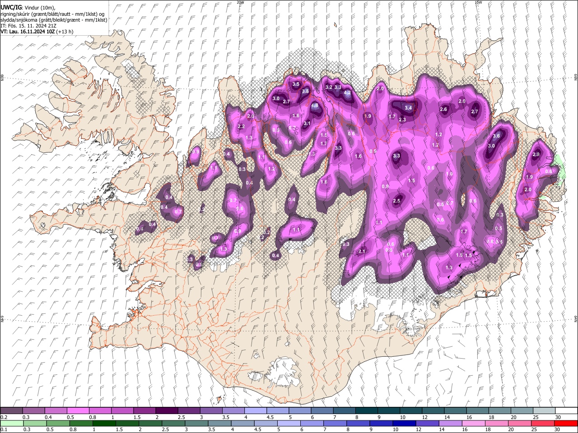The height and width of the screenshot is (433, 578).
Task: Click the 'VT: Lau. 16.11.2024 10Z' valid time
Action: (x=28, y=32)
